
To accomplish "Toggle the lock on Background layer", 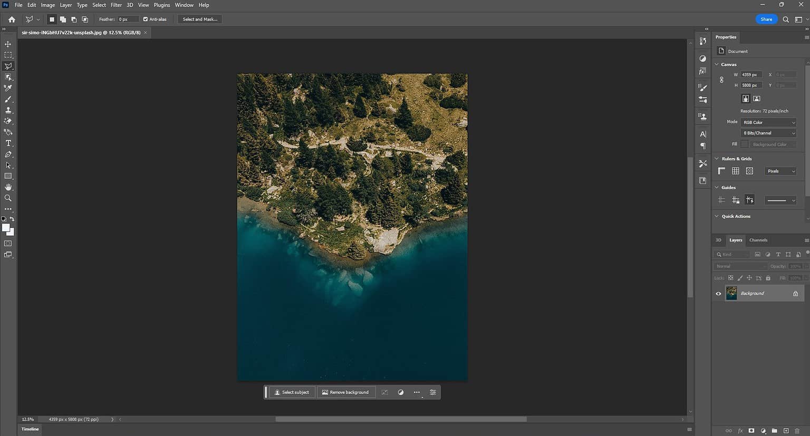I will (795, 294).
